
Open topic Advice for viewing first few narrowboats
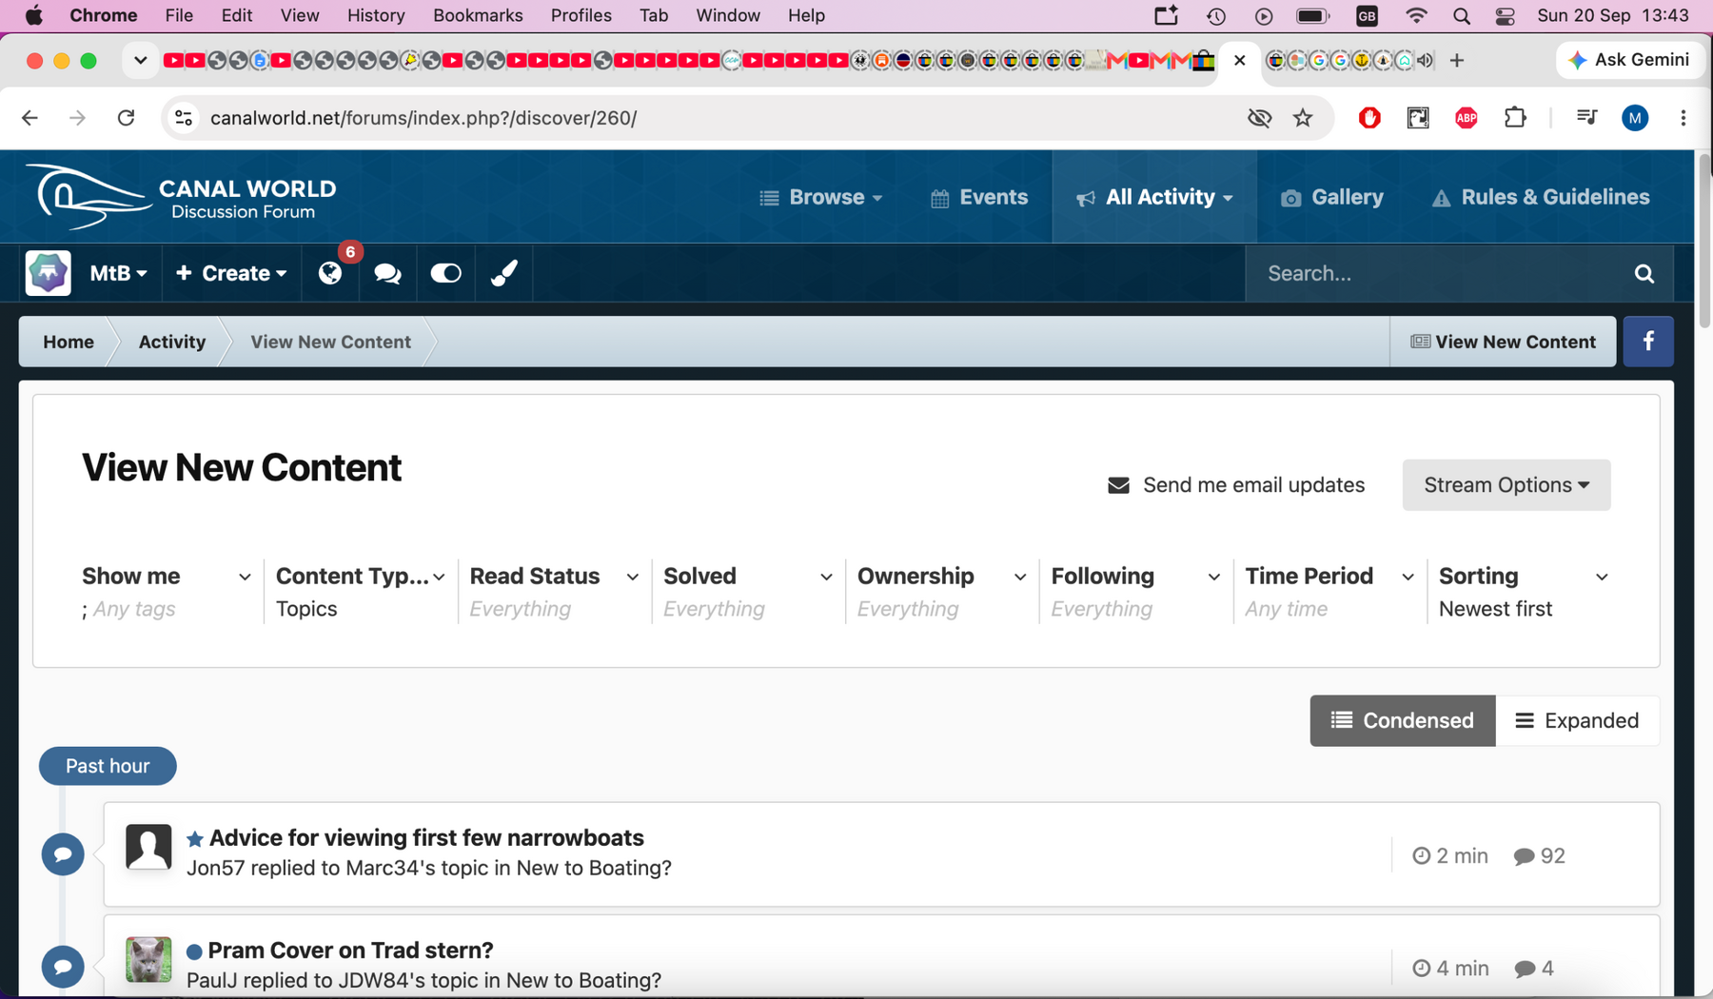(x=426, y=838)
